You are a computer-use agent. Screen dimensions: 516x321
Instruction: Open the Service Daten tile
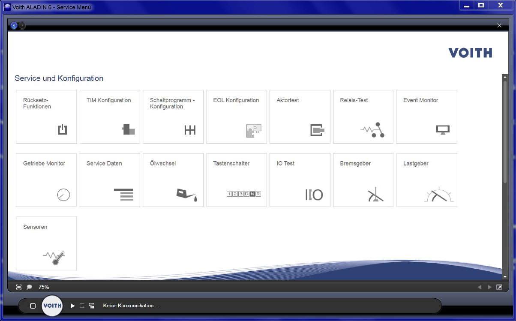[x=110, y=180]
